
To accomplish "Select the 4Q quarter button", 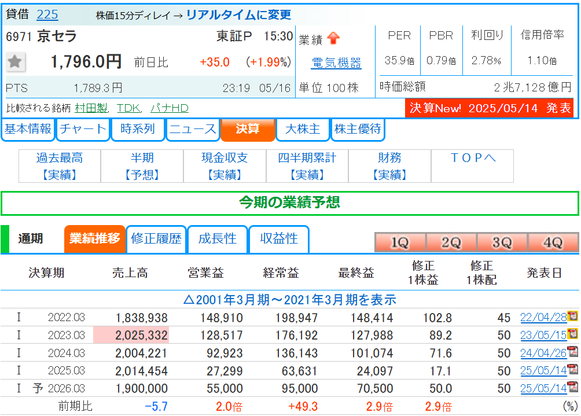I will click(x=553, y=242).
